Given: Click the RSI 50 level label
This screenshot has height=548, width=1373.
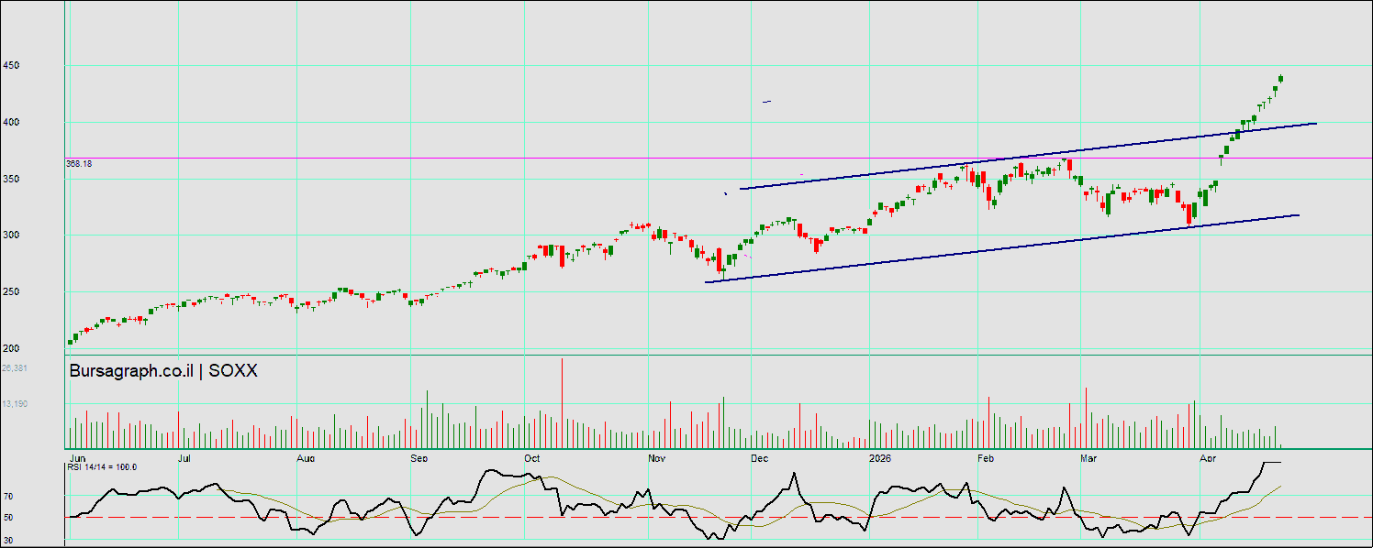Looking at the screenshot, I should click(x=7, y=518).
